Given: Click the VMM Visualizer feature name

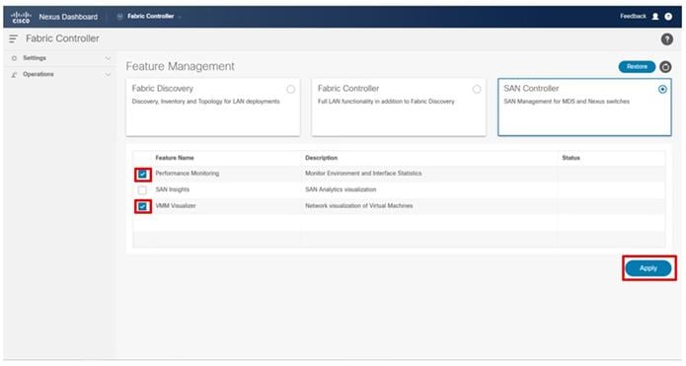Looking at the screenshot, I should coord(176,206).
